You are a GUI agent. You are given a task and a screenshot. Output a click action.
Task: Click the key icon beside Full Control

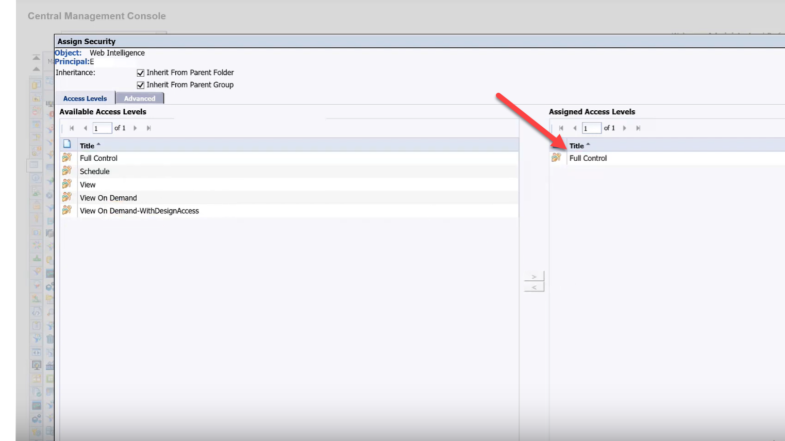click(x=67, y=158)
